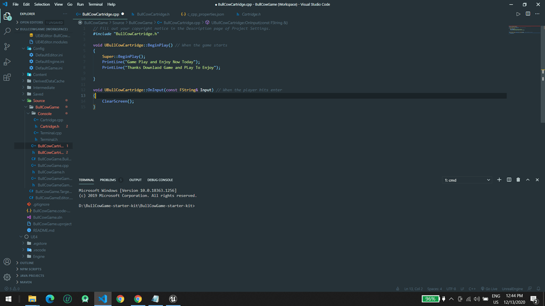The image size is (545, 306).
Task: Expand the Content folder
Action: pos(39,74)
